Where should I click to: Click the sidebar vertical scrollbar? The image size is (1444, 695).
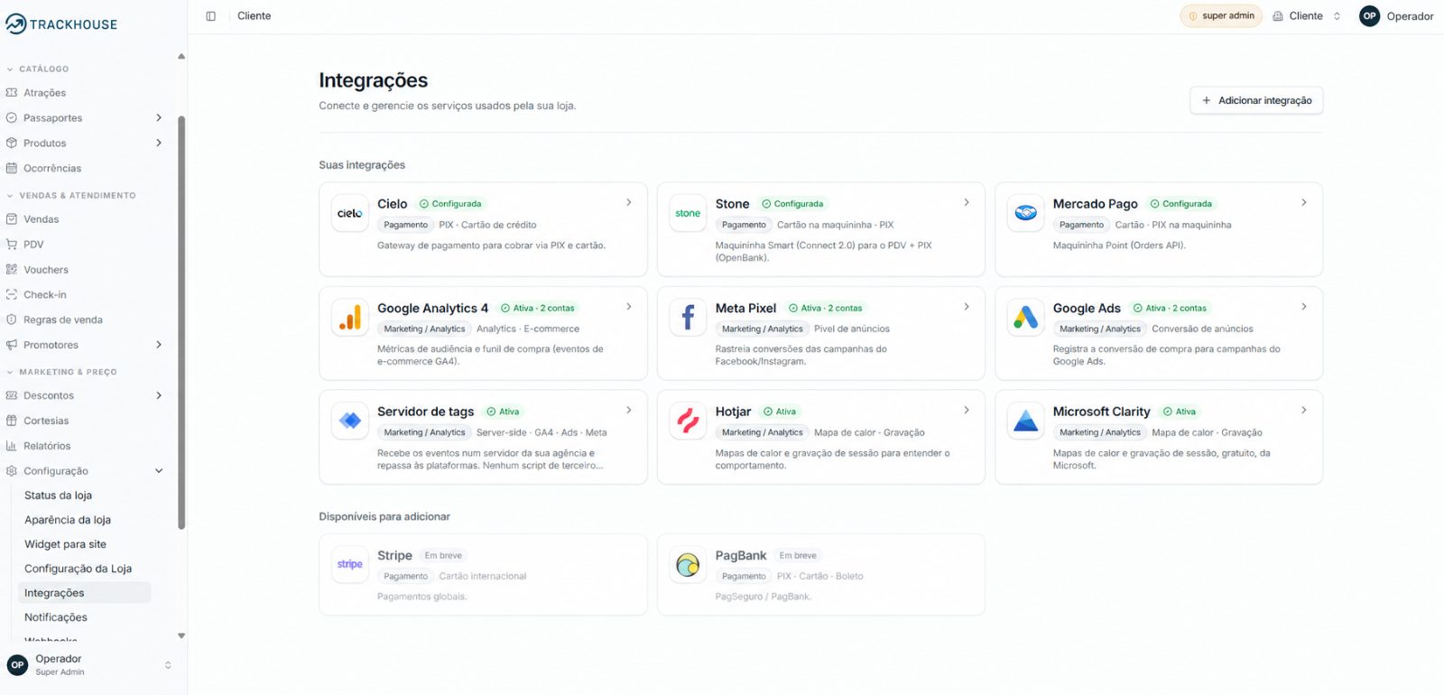coord(181,322)
